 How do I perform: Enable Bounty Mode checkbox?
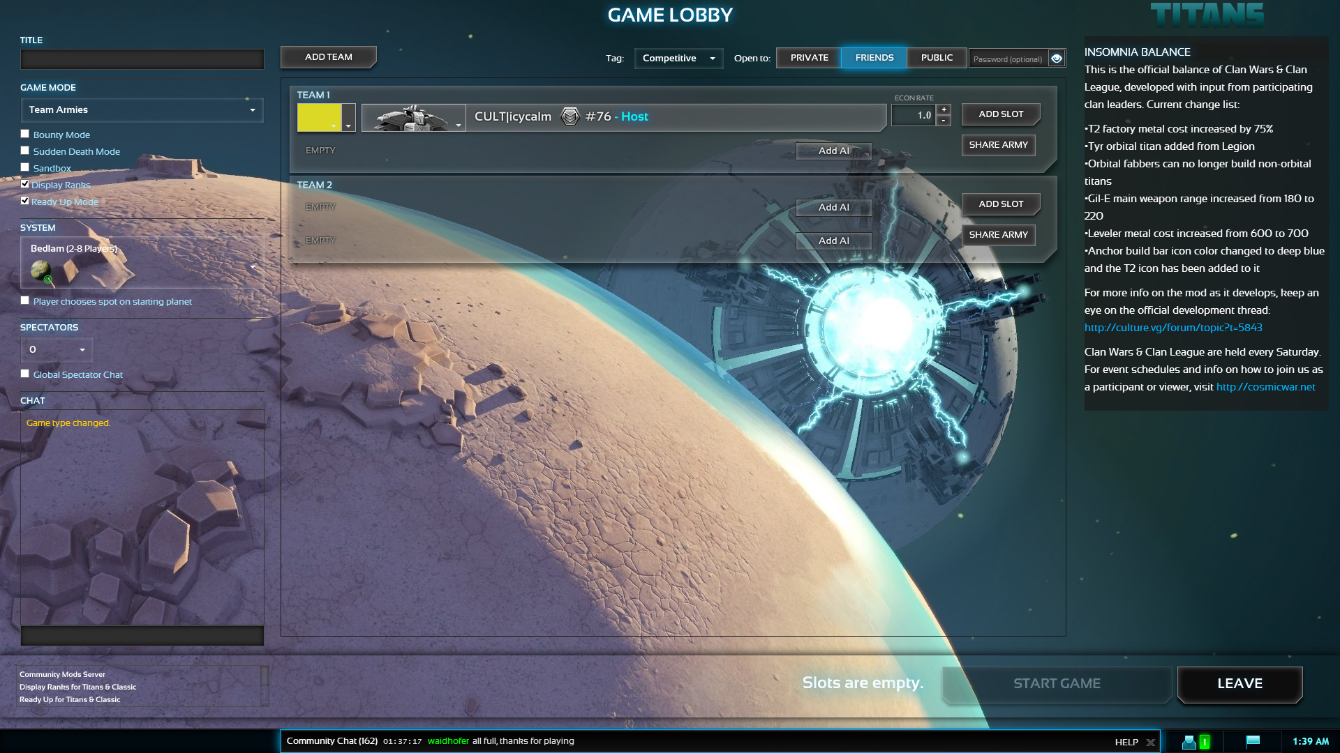[25, 134]
